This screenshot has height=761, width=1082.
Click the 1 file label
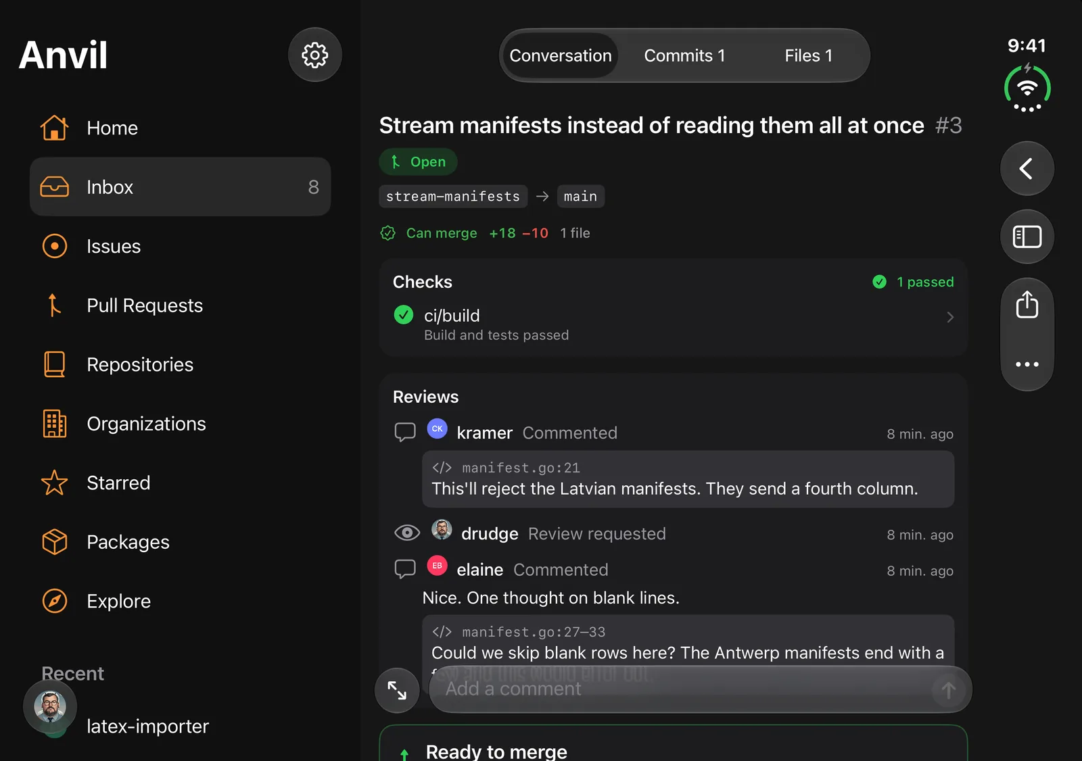[x=575, y=233]
